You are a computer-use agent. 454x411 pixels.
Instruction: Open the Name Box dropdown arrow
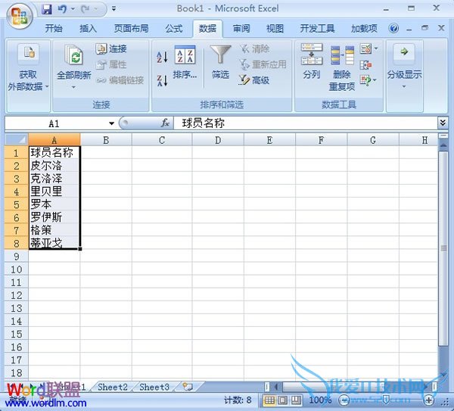pos(111,123)
